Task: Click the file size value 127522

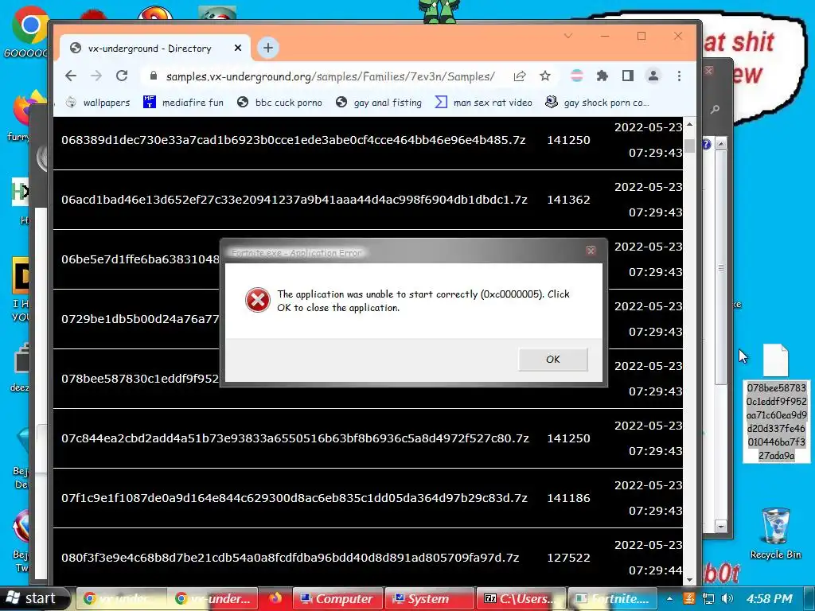Action: (x=568, y=558)
